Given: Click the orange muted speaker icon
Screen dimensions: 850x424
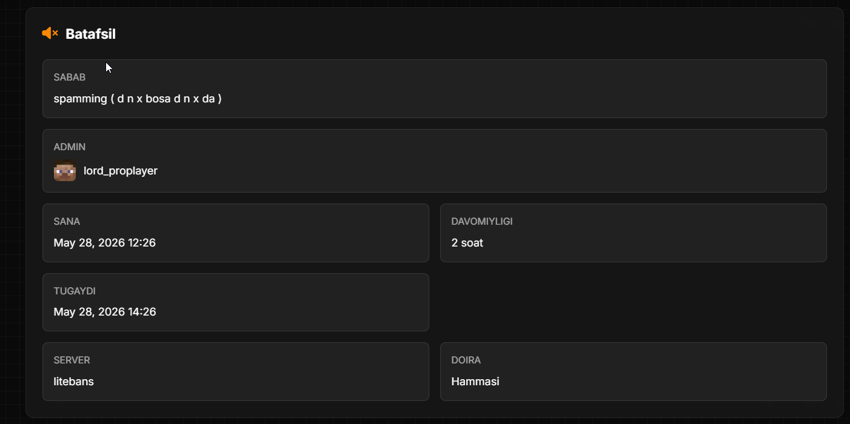Looking at the screenshot, I should point(50,33).
